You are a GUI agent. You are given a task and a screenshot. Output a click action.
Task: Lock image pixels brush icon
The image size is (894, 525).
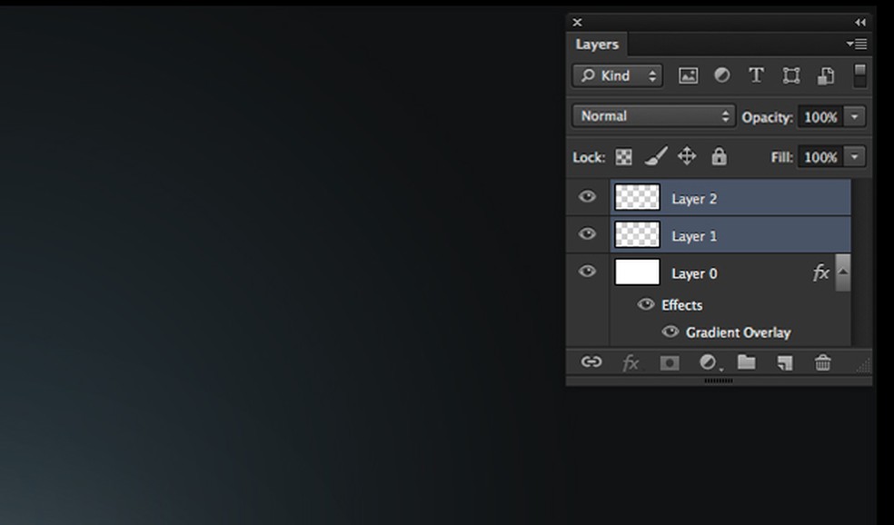coord(656,156)
